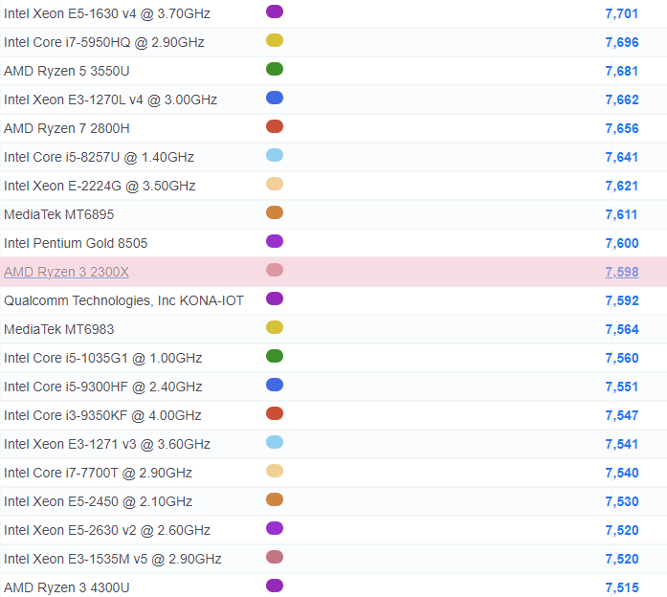Click light blue swatch beside Core i5-8257U
The image size is (667, 597).
click(x=275, y=155)
